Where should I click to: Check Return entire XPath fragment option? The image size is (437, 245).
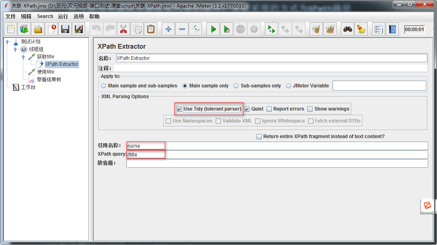[x=259, y=137]
